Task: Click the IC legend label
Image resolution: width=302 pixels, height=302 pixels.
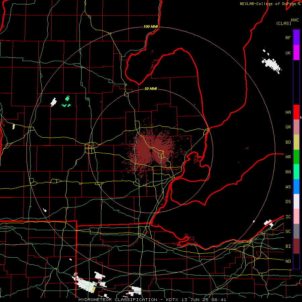Action: tap(288, 217)
